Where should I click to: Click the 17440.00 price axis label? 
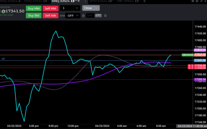point(200,27)
